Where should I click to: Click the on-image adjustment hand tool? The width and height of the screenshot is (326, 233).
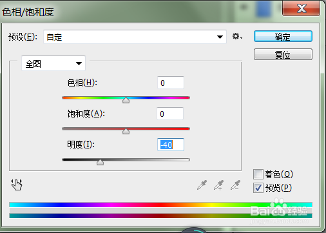(x=17, y=185)
